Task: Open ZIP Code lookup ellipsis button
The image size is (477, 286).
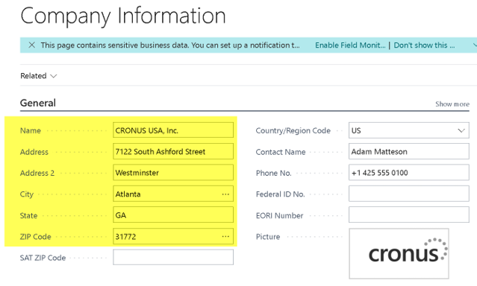Action: coord(225,237)
